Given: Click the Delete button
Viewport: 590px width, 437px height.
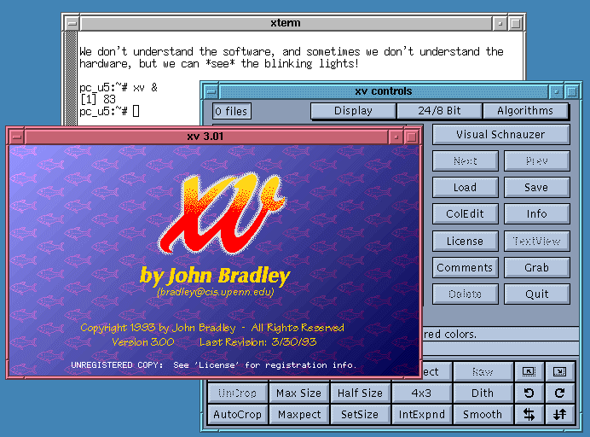Looking at the screenshot, I should coord(466,294).
